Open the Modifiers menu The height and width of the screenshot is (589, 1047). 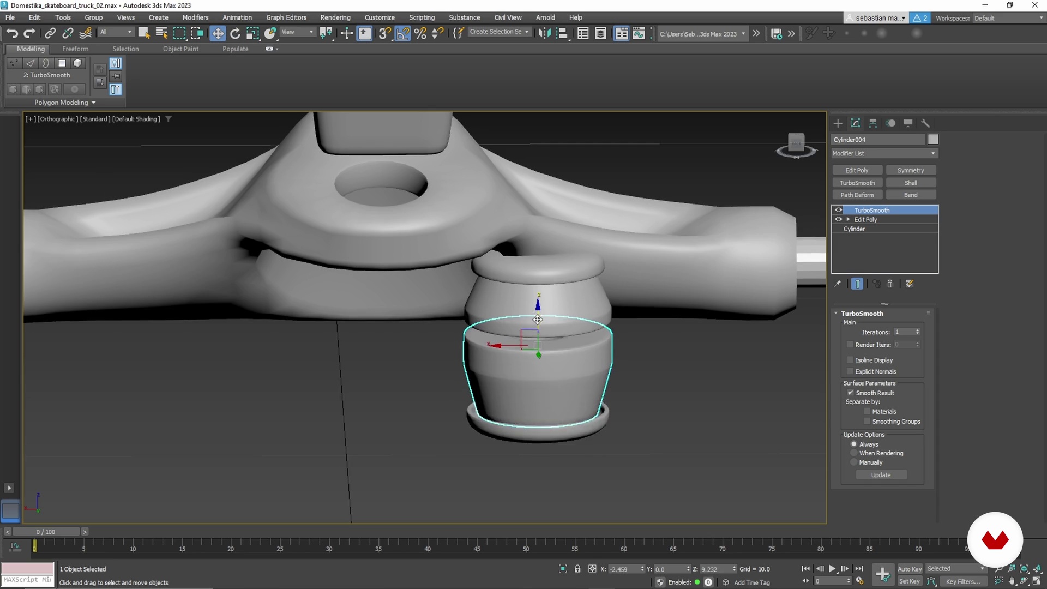click(195, 16)
